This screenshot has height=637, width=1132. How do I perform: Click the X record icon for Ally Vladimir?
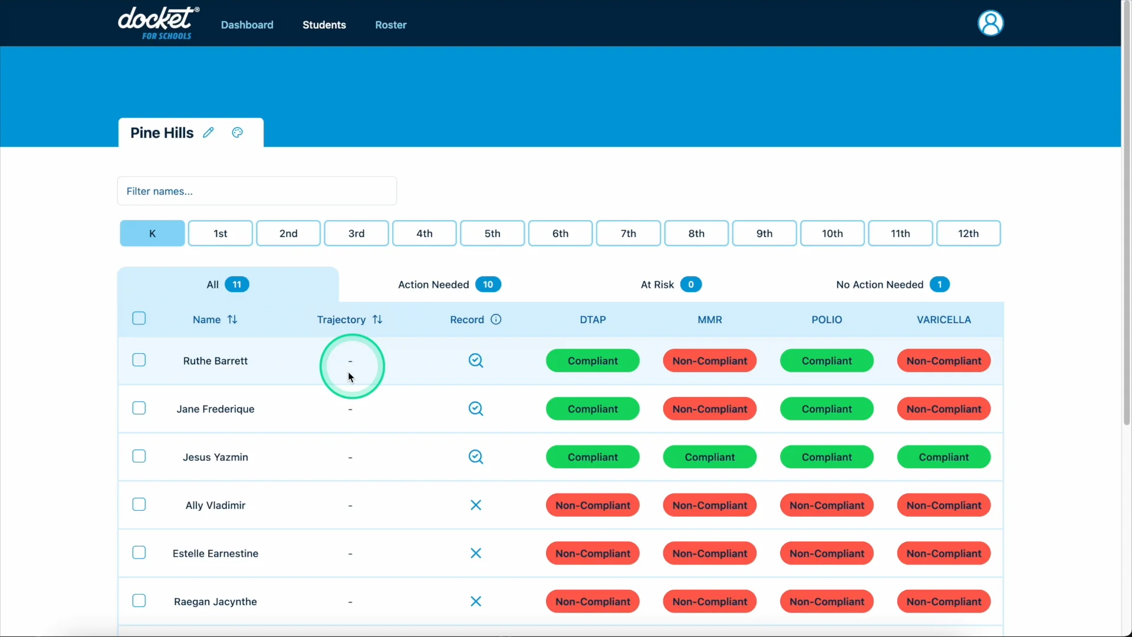476,505
